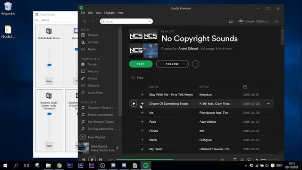
Task: Click the FOLLOW playlist button
Action: (172, 64)
